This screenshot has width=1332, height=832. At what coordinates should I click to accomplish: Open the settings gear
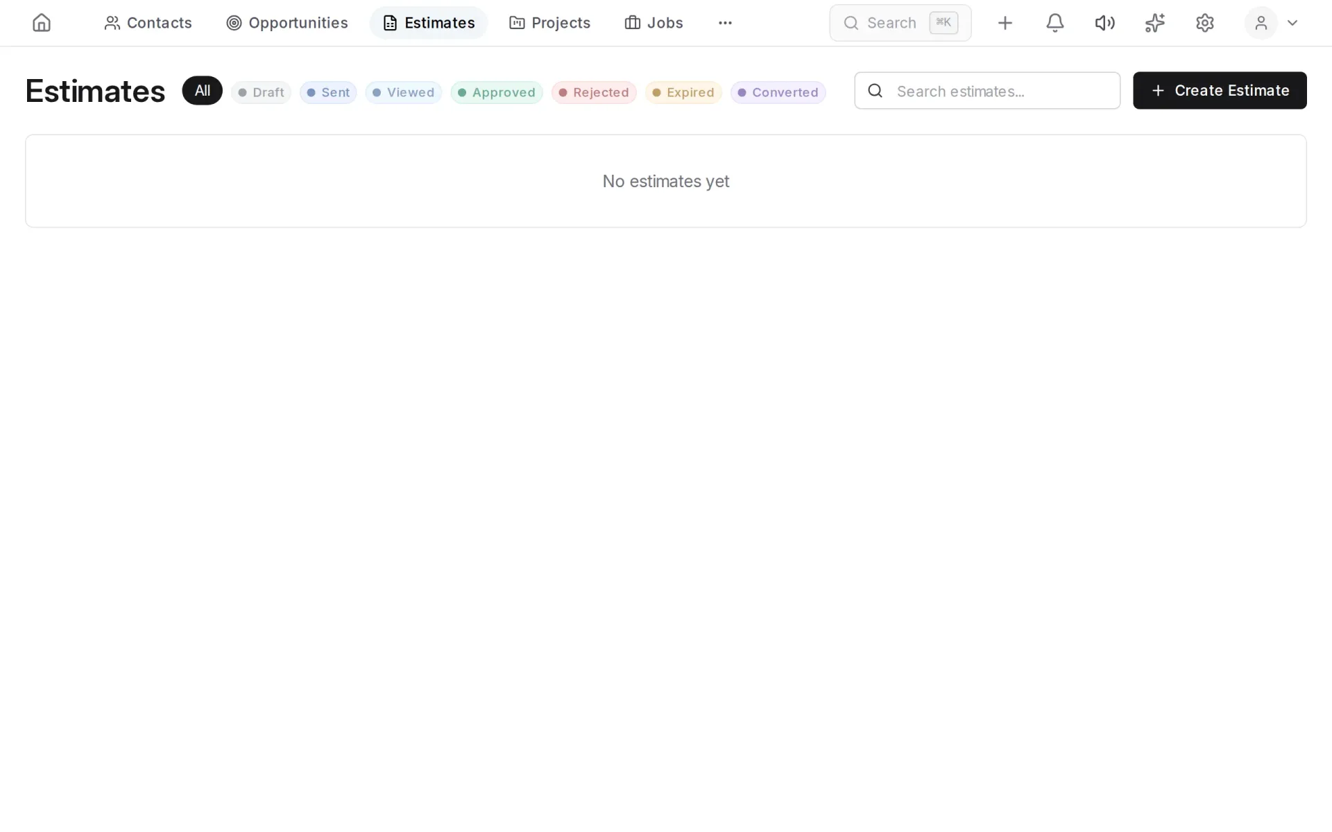point(1204,23)
